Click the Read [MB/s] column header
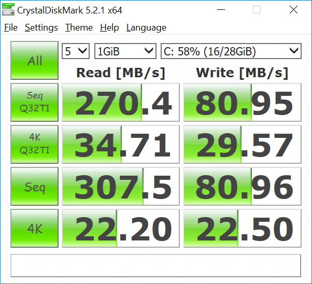The height and width of the screenshot is (284, 312). (121, 73)
